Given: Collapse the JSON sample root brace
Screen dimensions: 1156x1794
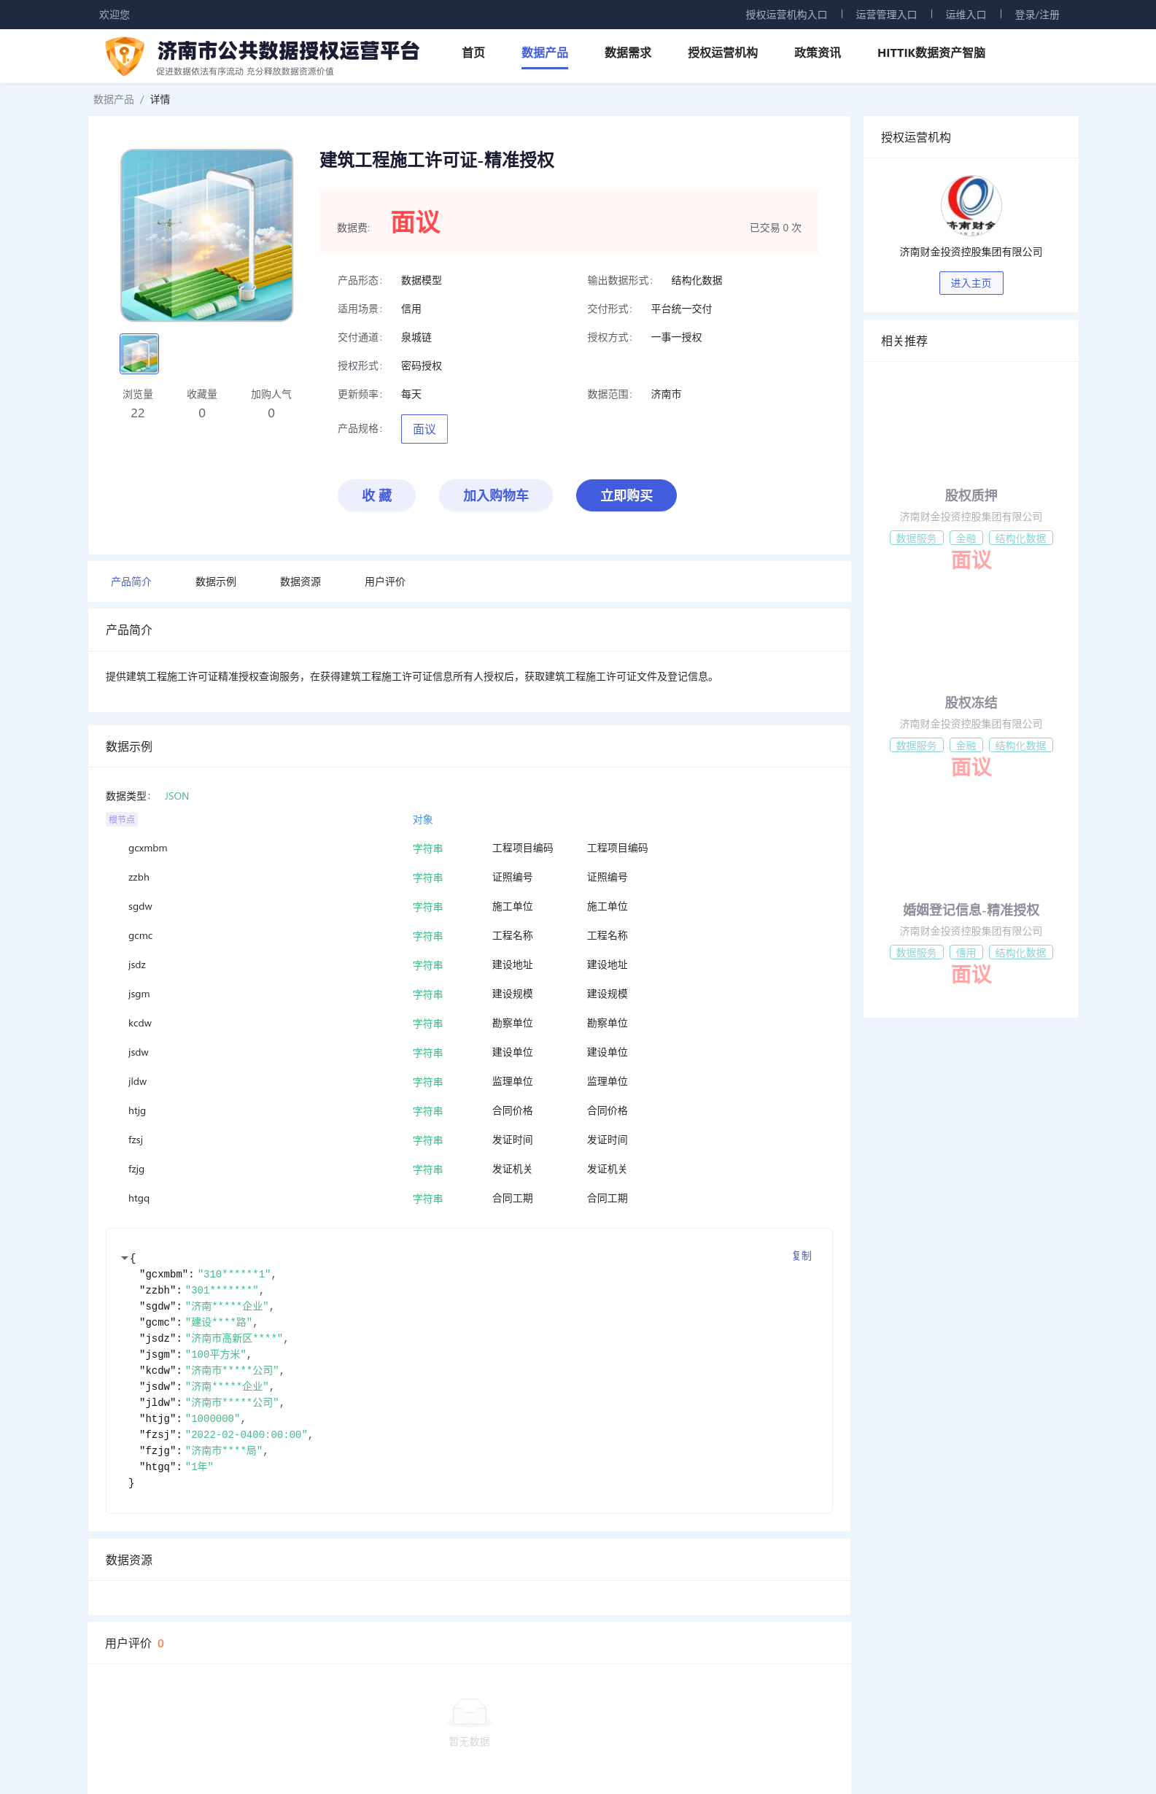Looking at the screenshot, I should click(x=125, y=1258).
